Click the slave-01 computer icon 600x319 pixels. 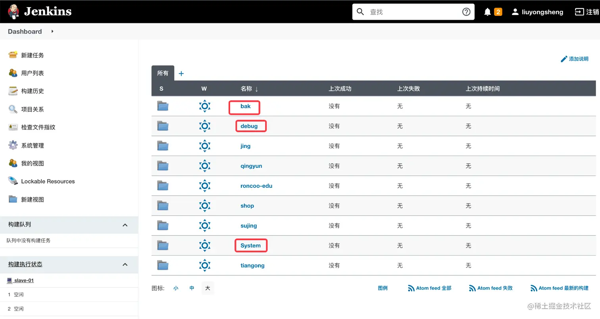point(10,280)
